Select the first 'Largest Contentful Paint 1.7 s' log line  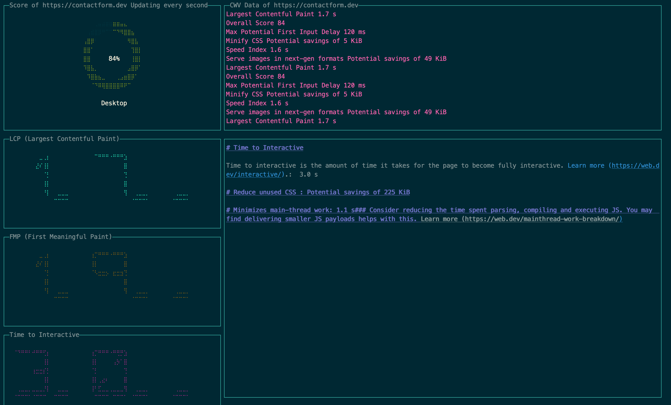point(281,14)
